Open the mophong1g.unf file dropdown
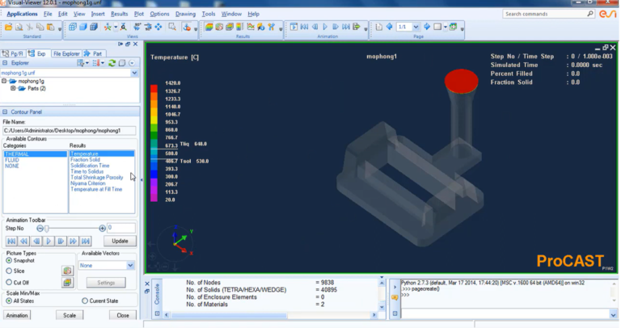Viewport: 621px width, 328px height. 134,74
